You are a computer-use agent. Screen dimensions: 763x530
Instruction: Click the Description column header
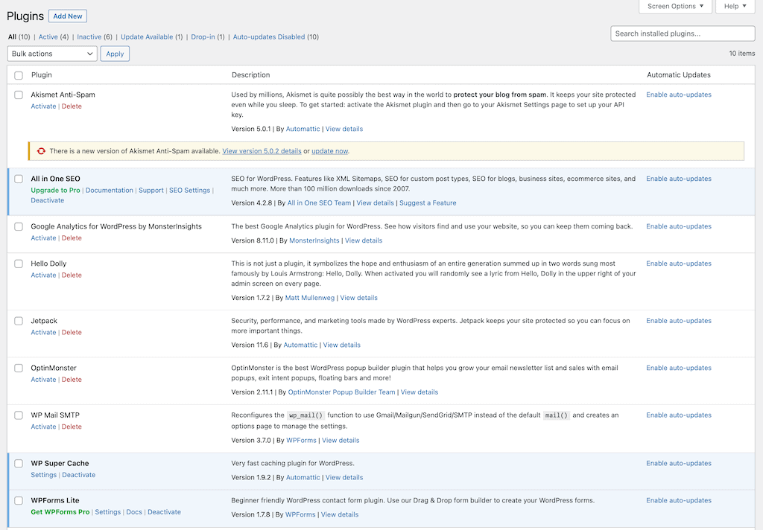click(250, 75)
